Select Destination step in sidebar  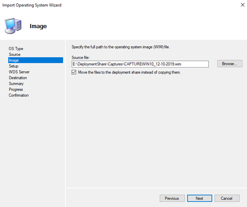tap(18, 78)
